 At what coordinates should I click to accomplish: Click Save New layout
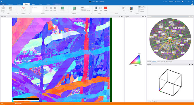[x=142, y=7]
